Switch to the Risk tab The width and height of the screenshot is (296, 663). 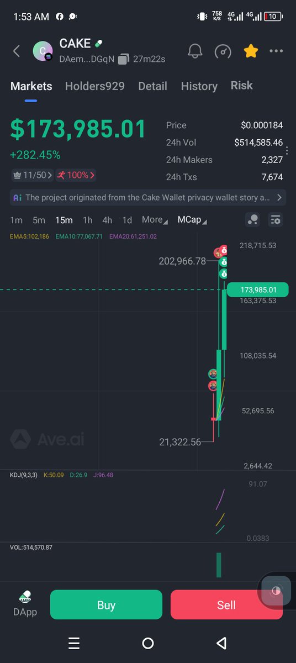click(241, 86)
